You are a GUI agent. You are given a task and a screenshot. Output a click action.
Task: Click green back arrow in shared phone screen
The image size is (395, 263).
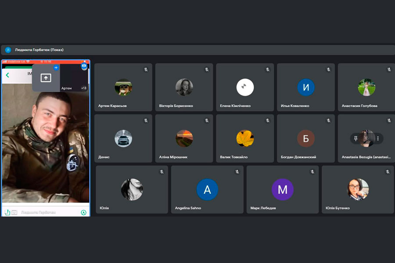pos(7,75)
